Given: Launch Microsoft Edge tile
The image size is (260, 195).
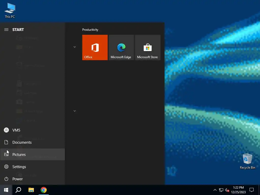Looking at the screenshot, I should point(121,47).
